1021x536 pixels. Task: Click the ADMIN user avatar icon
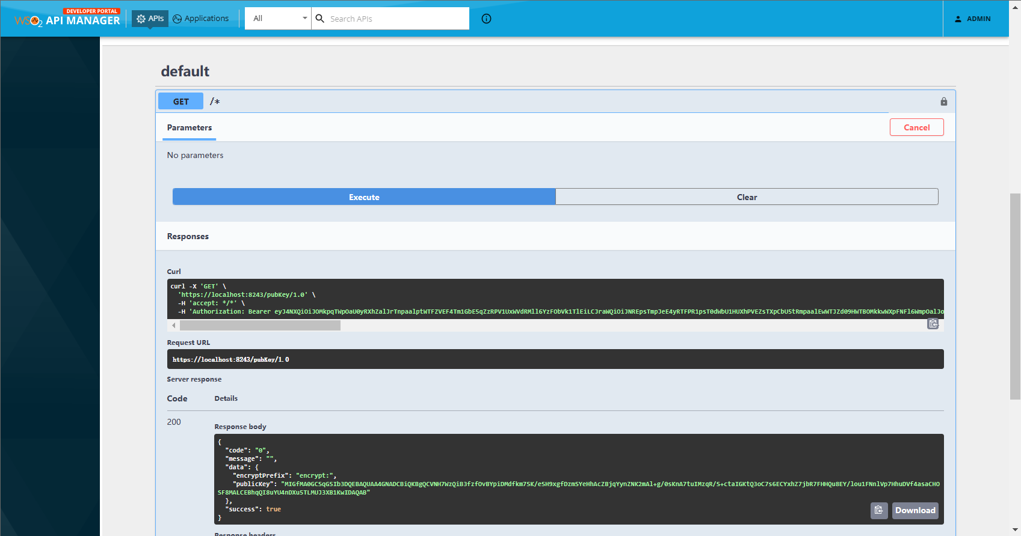pos(958,19)
